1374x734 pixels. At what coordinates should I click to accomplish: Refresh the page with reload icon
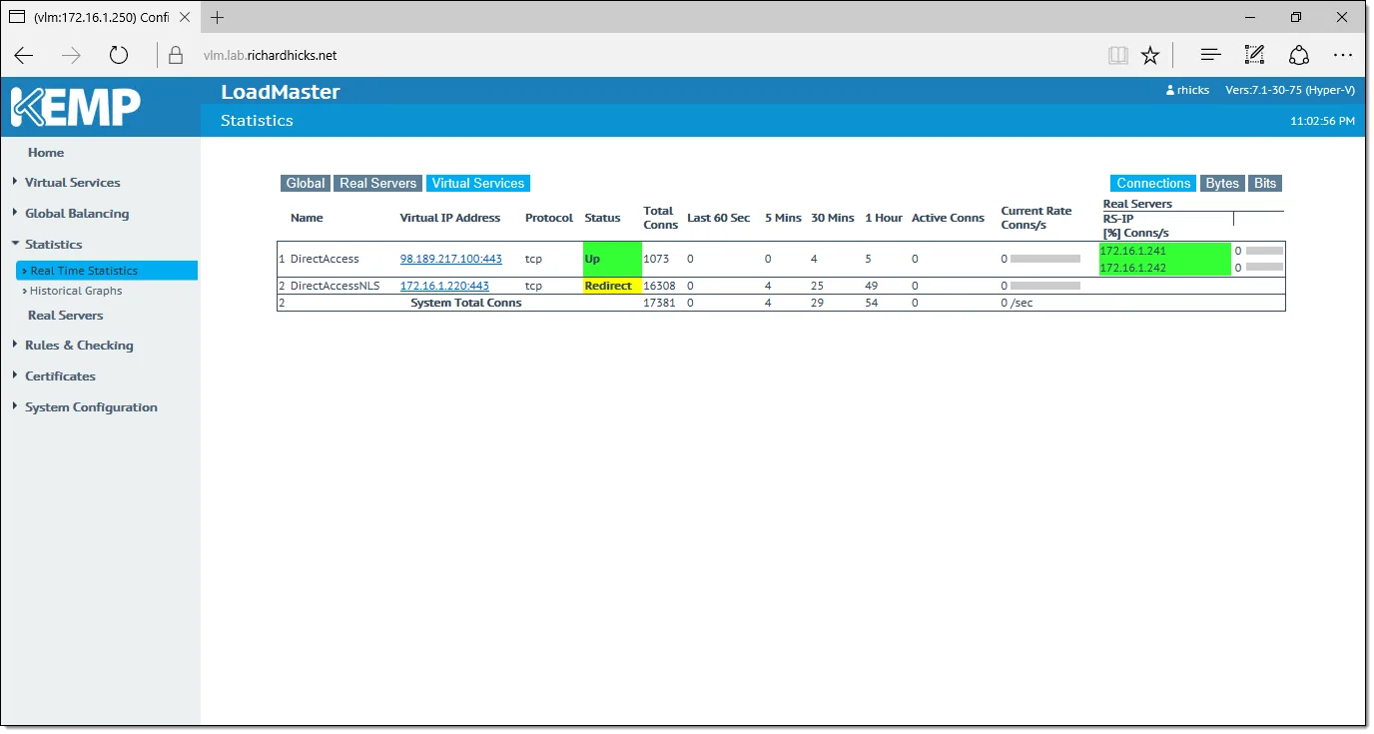[x=119, y=55]
